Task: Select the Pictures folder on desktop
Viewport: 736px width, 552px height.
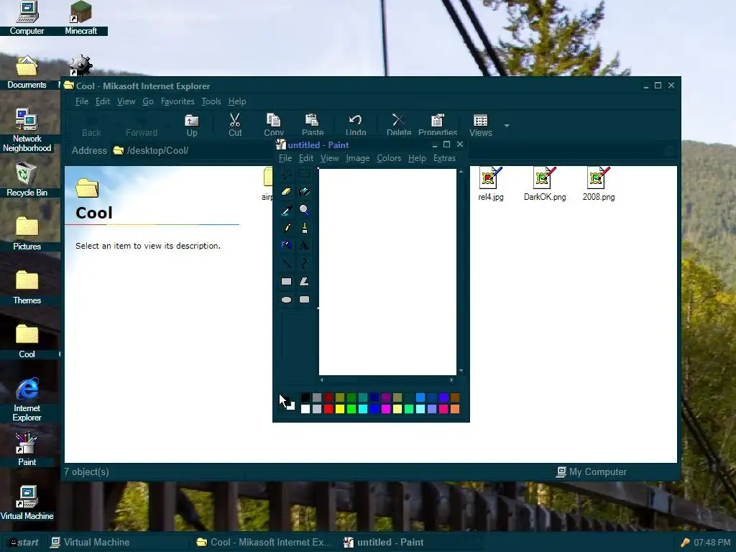Action: point(27,234)
